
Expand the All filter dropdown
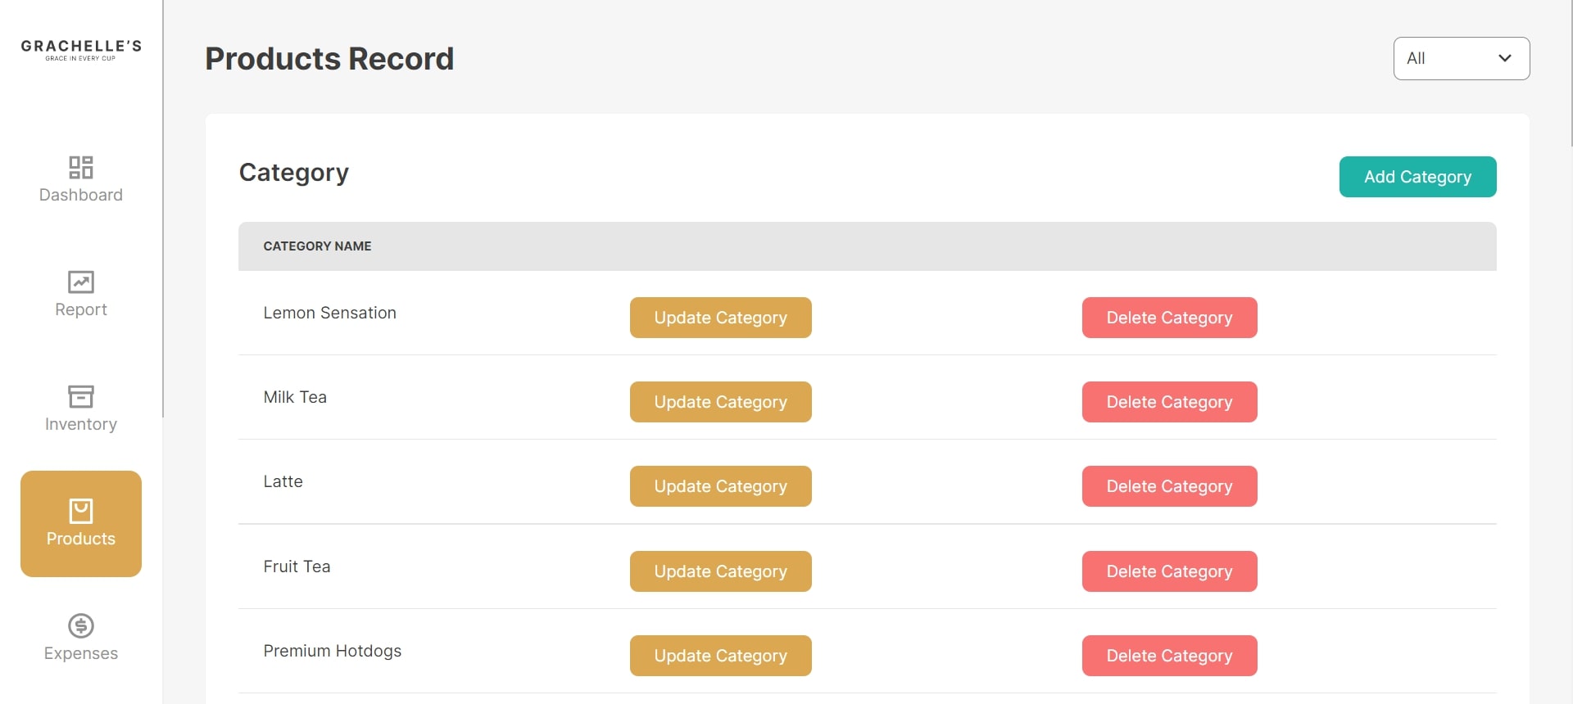pyautogui.click(x=1462, y=58)
